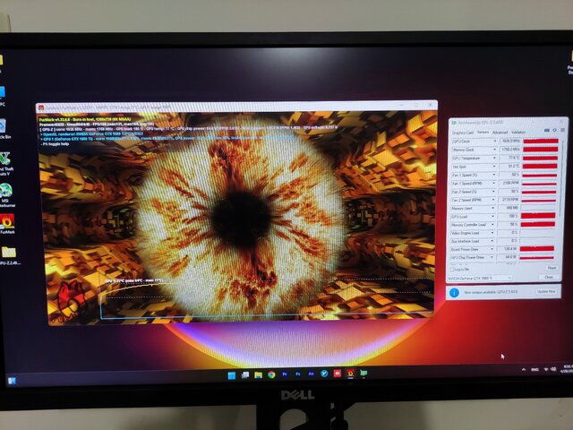Expand the Board Power Draw sensor dropdown
573x430 pixels.
(495, 249)
